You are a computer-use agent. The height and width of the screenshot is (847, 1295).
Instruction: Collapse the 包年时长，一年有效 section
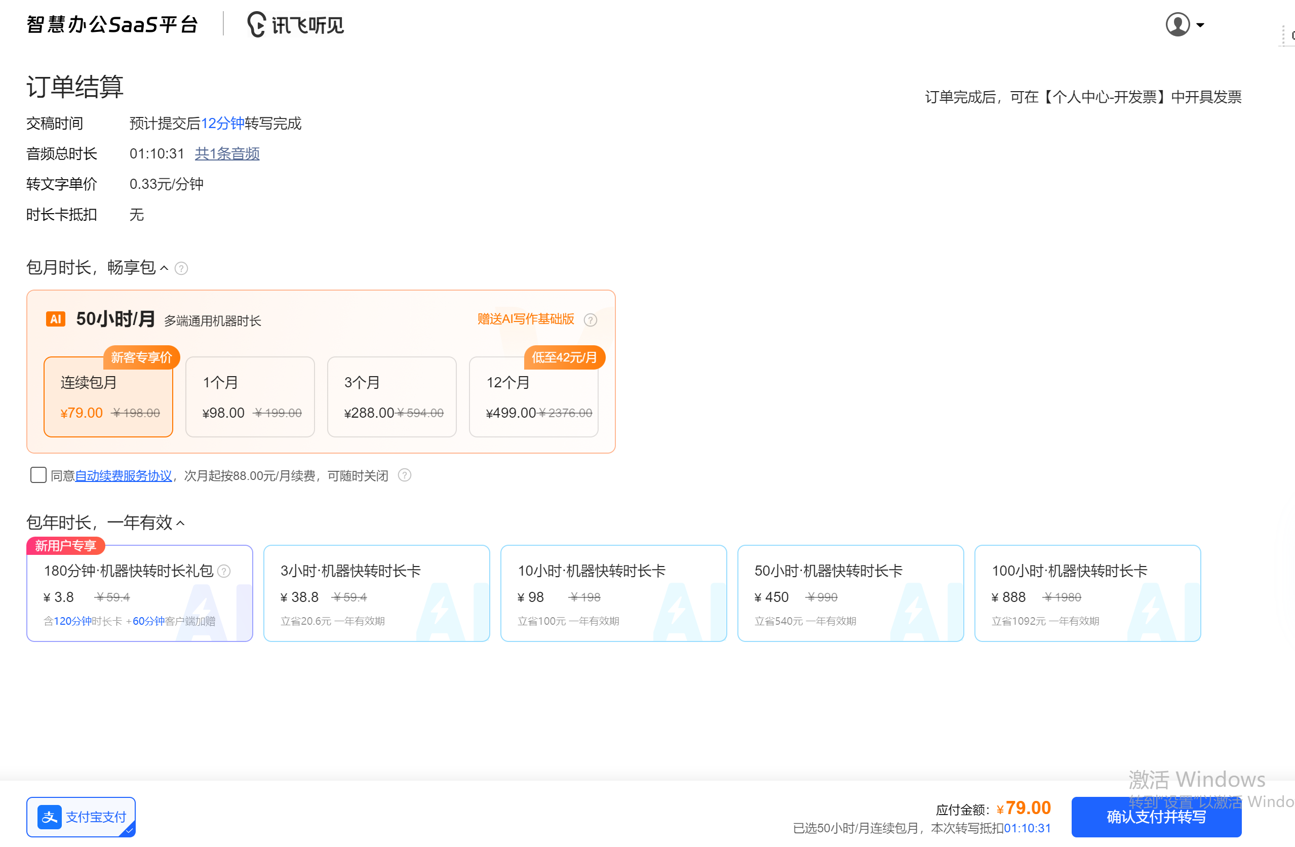(181, 523)
